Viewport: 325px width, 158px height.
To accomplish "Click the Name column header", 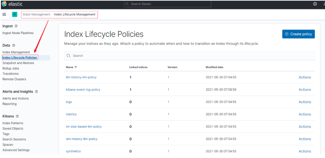I will 70,67.
